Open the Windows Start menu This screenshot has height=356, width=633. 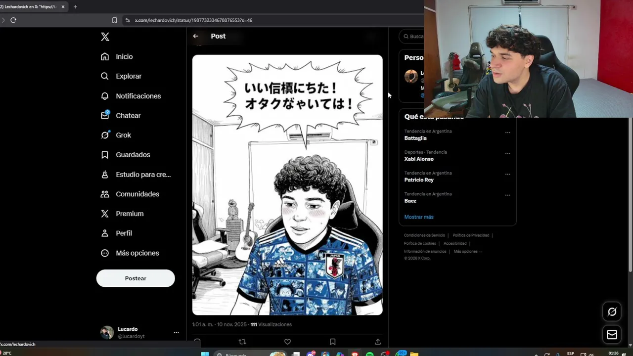pos(205,354)
